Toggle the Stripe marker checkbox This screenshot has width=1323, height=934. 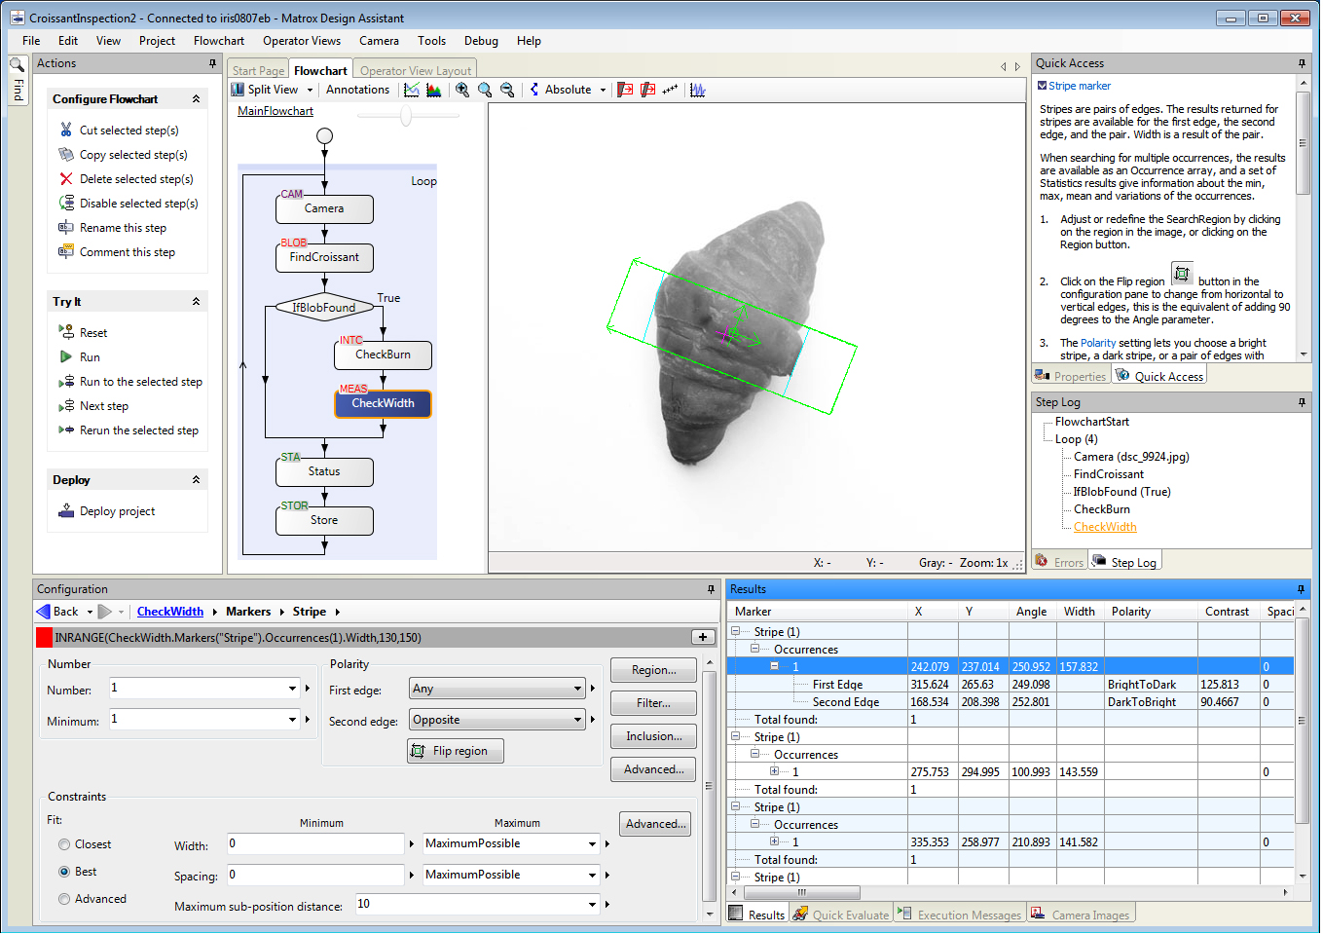1042,86
